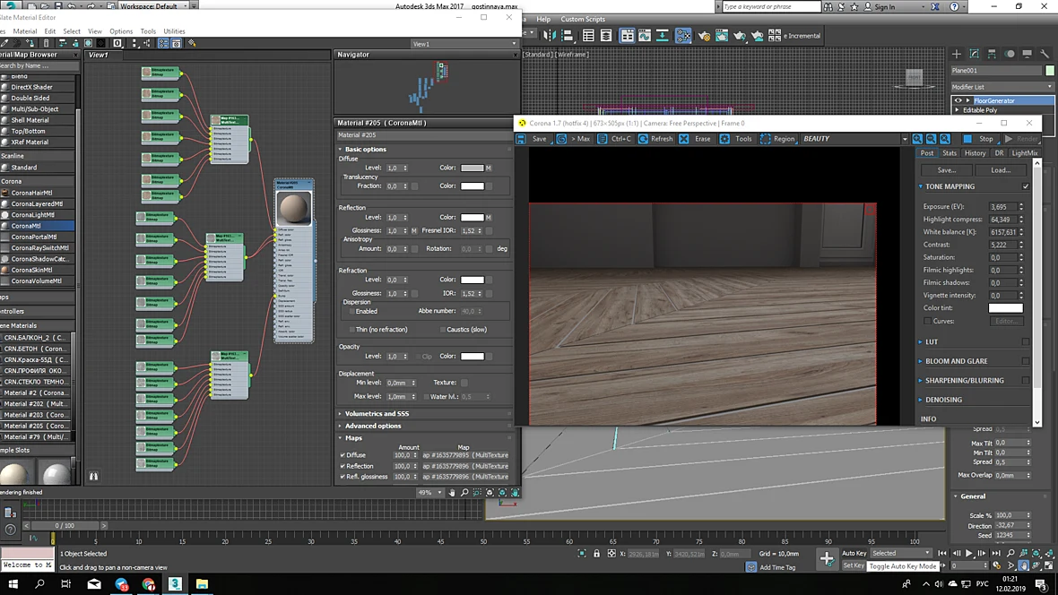Click Auto Key button
Viewport: 1058px width, 595px height.
(854, 553)
